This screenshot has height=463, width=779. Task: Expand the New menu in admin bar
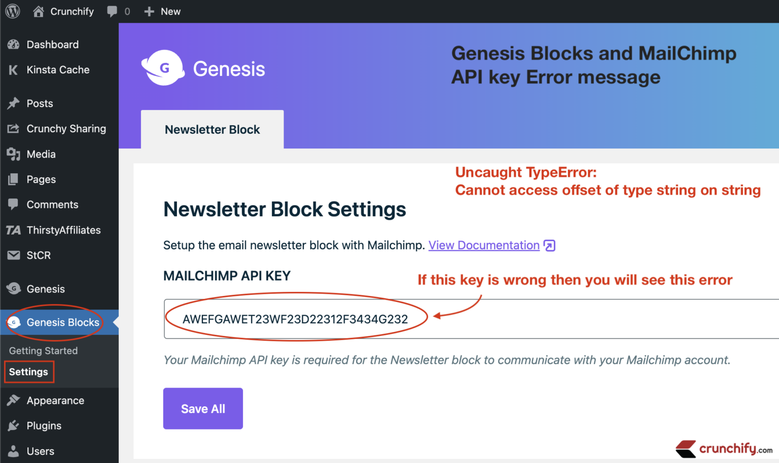pyautogui.click(x=162, y=11)
